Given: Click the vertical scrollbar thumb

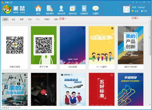Looking at the screenshot, I should pyautogui.click(x=150, y=38).
